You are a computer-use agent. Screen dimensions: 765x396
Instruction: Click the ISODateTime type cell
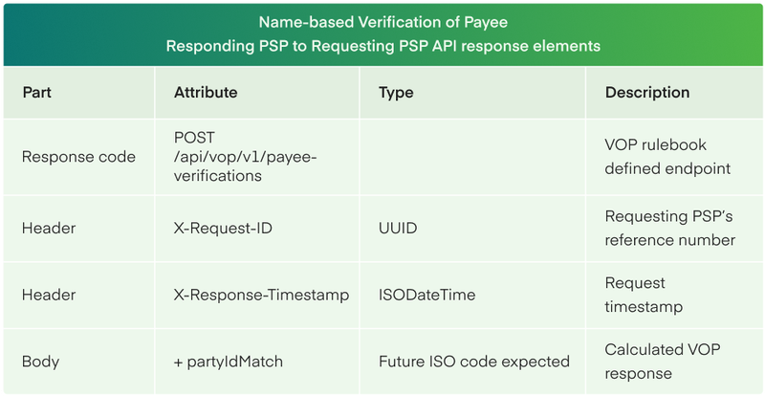coord(472,296)
